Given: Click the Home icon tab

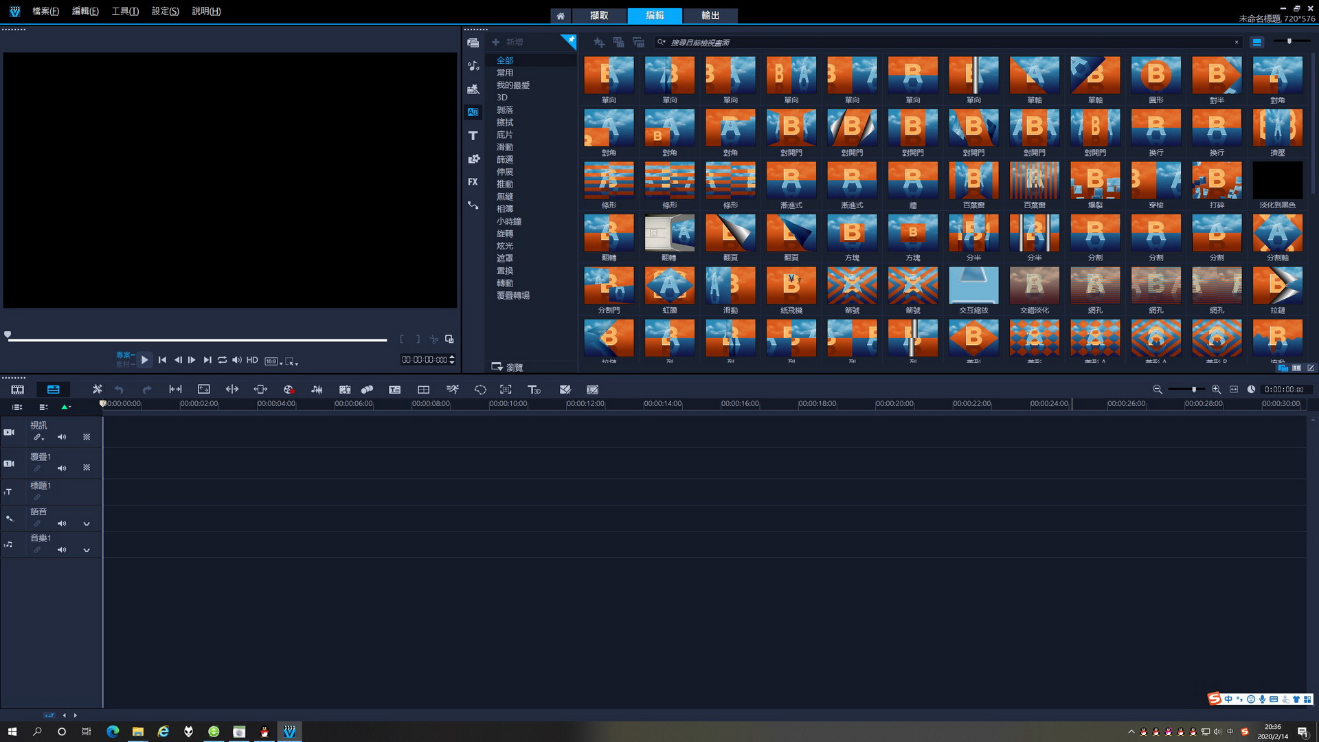Looking at the screenshot, I should [x=561, y=16].
